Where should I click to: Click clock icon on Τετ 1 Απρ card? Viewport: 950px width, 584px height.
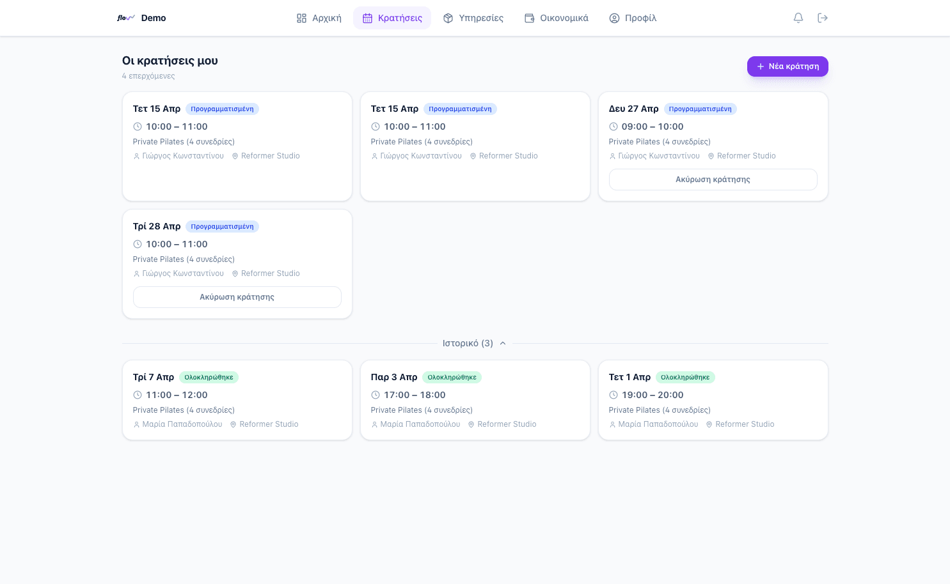coord(613,395)
